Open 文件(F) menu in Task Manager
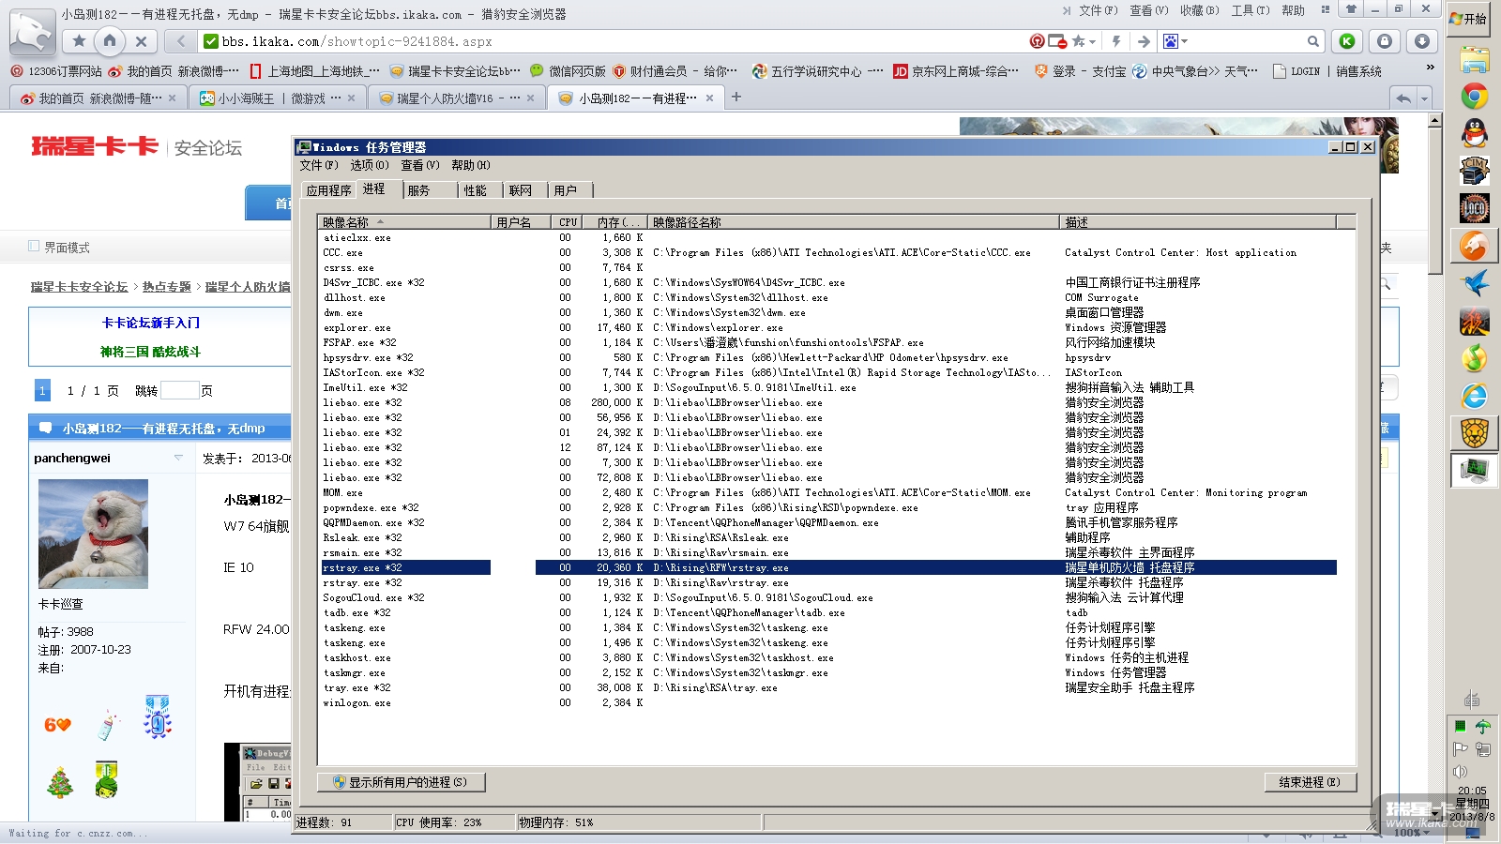 point(319,165)
